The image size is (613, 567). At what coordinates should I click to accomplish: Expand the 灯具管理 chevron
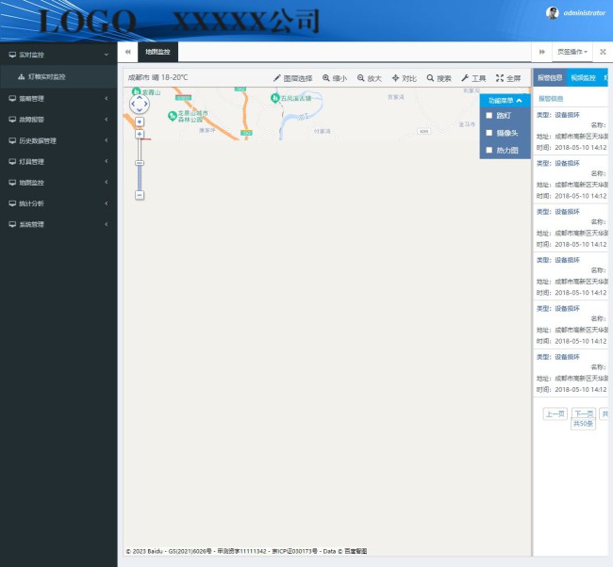pyautogui.click(x=107, y=161)
